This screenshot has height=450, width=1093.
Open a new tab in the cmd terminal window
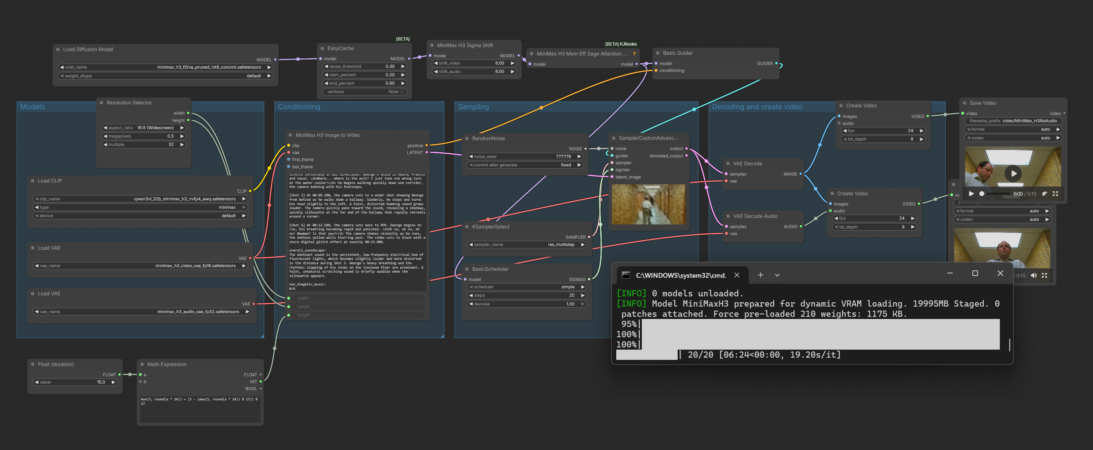[760, 275]
